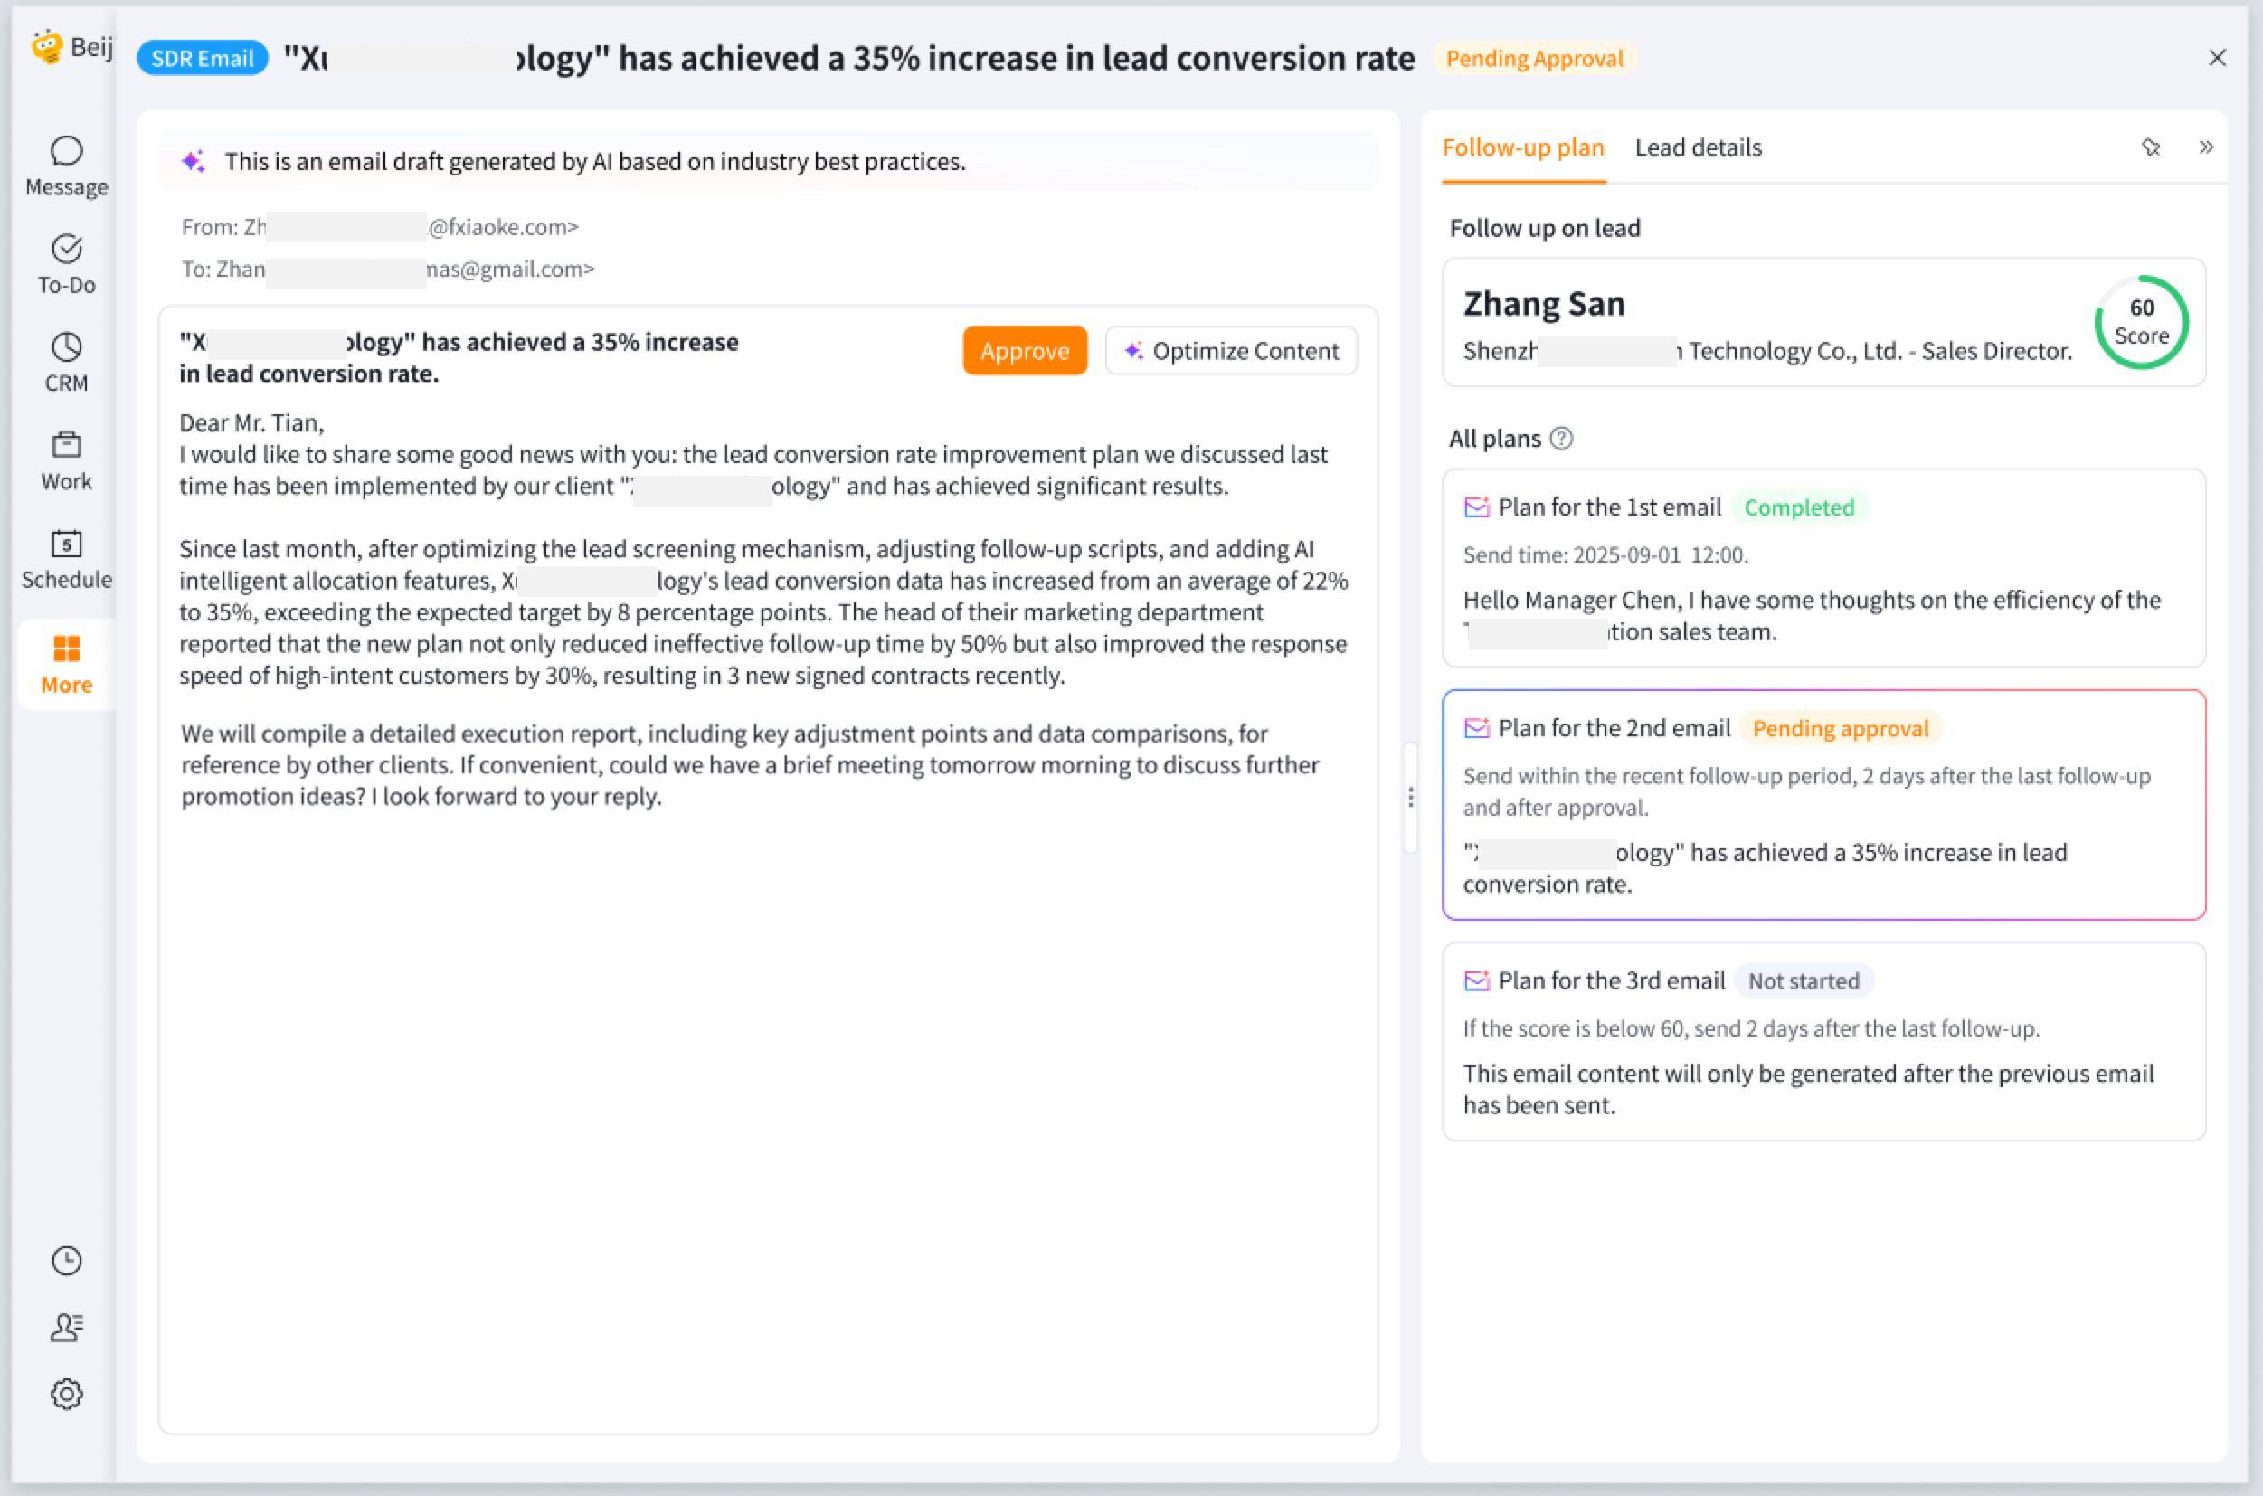The image size is (2263, 1496).
Task: Click the Optimize Content button
Action: point(1231,350)
